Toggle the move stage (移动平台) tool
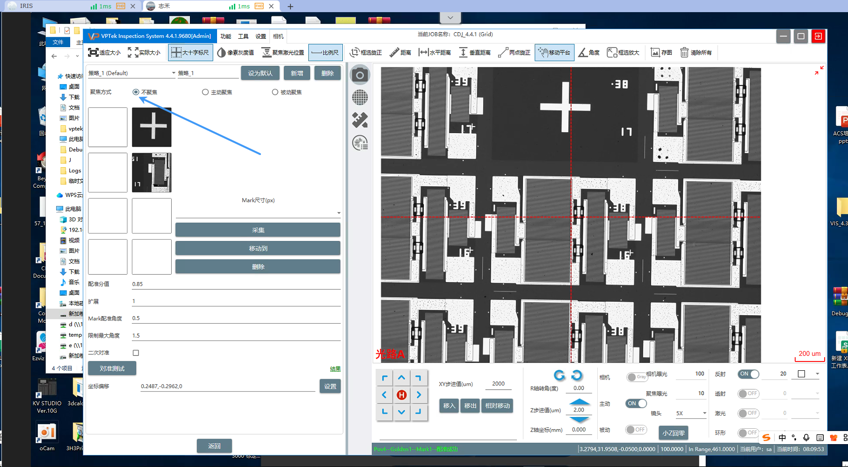848x467 pixels. (554, 53)
